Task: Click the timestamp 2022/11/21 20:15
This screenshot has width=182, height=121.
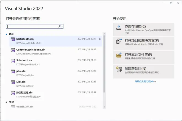Action: 87,82
